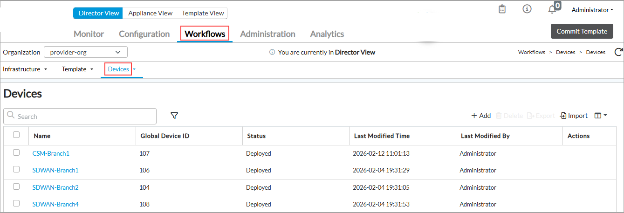Open the Analytics tab
Viewport: 624px width, 213px height.
click(x=327, y=34)
